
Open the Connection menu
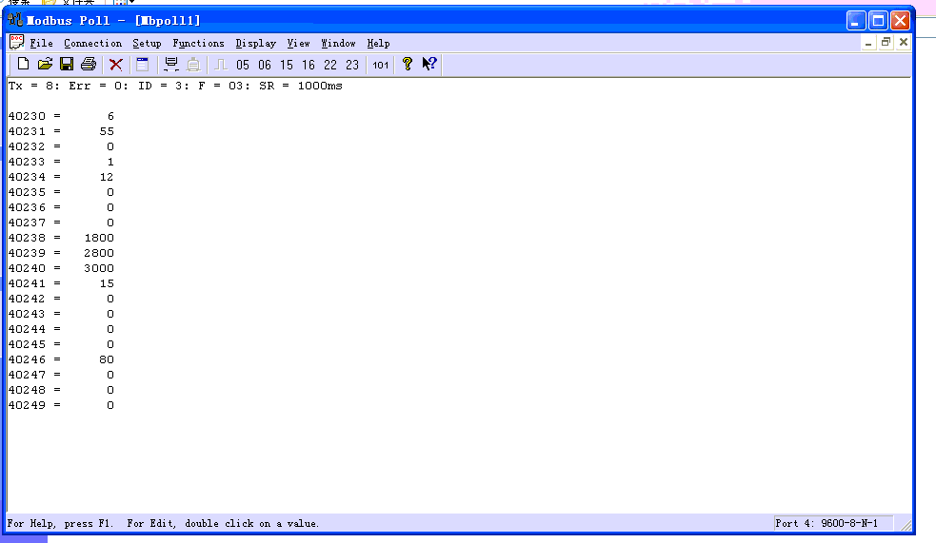(93, 43)
